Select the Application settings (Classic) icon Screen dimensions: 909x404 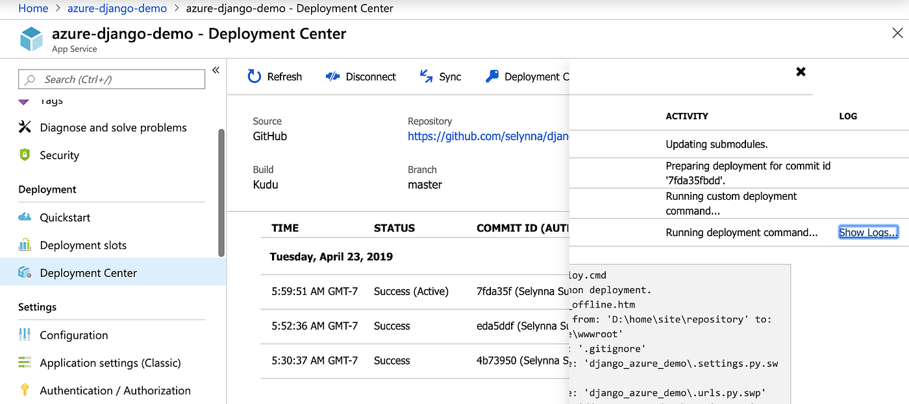[24, 362]
